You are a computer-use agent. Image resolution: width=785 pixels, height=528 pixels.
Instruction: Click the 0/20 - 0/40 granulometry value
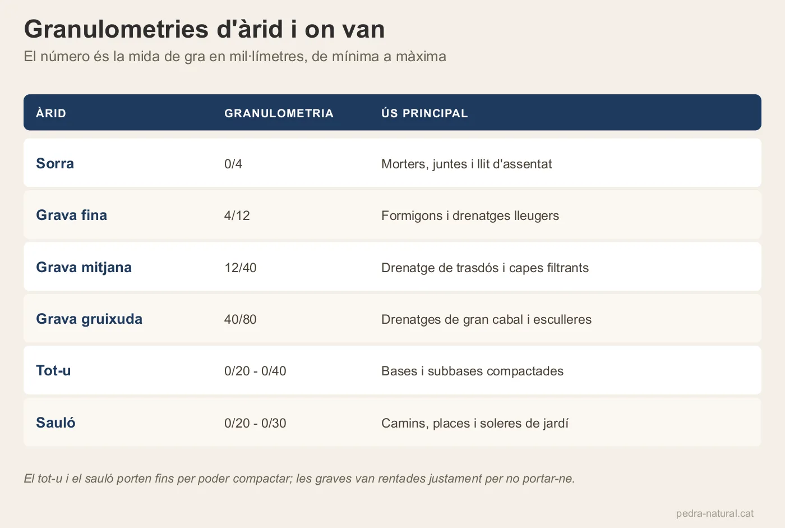click(255, 371)
